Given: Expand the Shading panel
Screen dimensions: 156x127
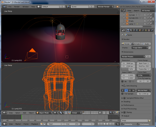Looking at the screenshot, I should [122, 102].
